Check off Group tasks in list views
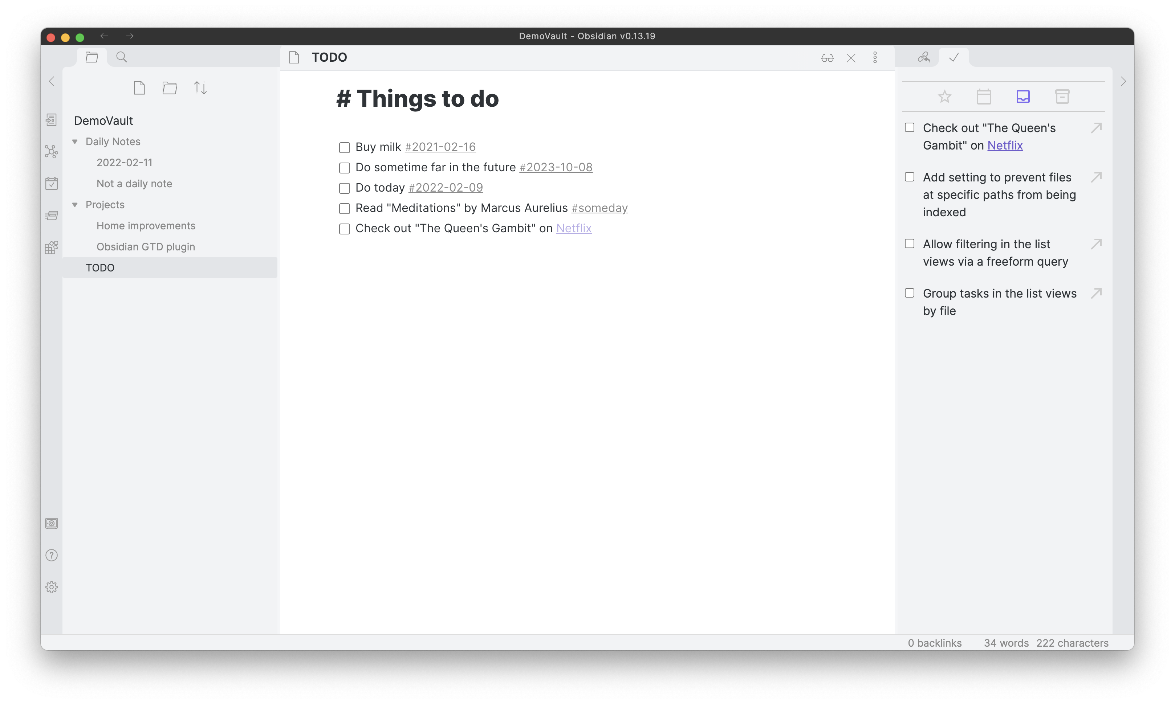Screen dimensions: 1175x704 [909, 293]
